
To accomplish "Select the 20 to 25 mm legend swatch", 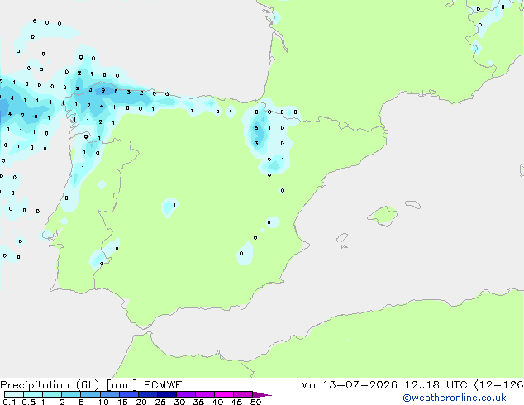I will click(147, 394).
